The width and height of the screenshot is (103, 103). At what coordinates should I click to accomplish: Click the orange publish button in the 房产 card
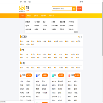45,75
